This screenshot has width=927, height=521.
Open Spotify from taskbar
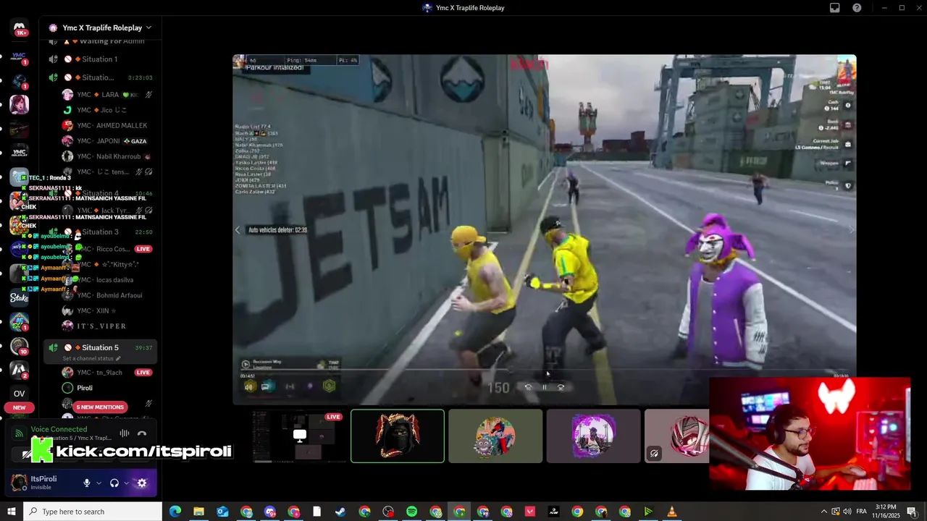(411, 512)
